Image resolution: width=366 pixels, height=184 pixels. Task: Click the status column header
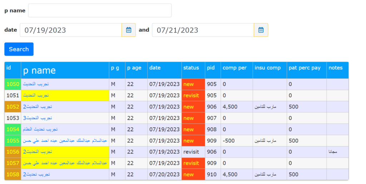click(191, 68)
